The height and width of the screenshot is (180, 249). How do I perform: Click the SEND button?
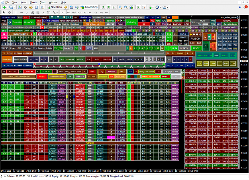(x=216, y=55)
